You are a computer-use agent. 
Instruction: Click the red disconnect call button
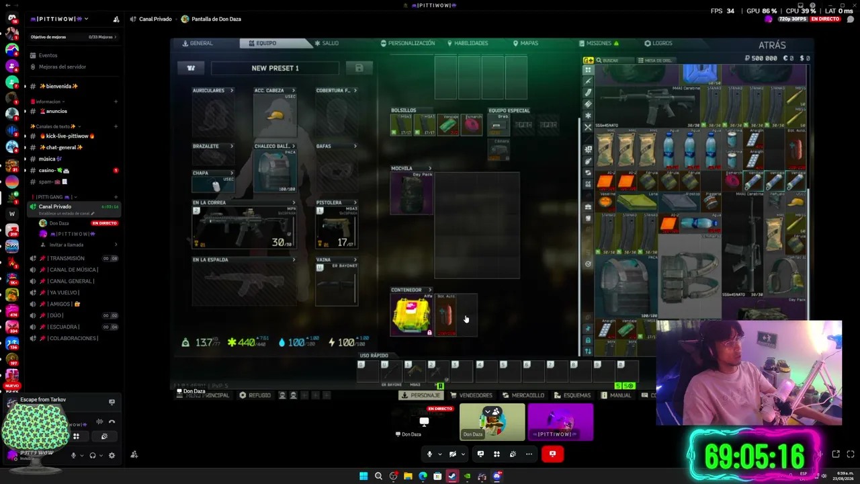(552, 454)
